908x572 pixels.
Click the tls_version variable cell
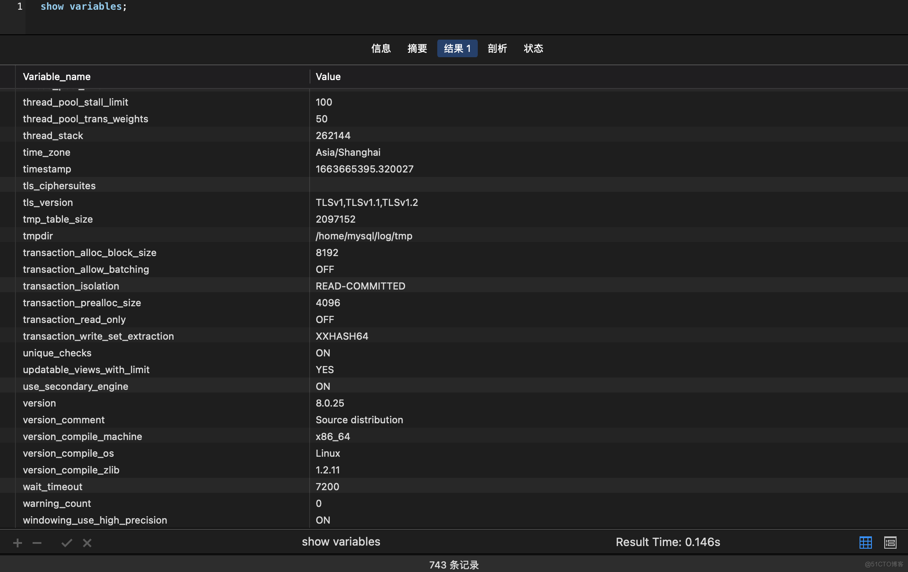click(x=48, y=202)
